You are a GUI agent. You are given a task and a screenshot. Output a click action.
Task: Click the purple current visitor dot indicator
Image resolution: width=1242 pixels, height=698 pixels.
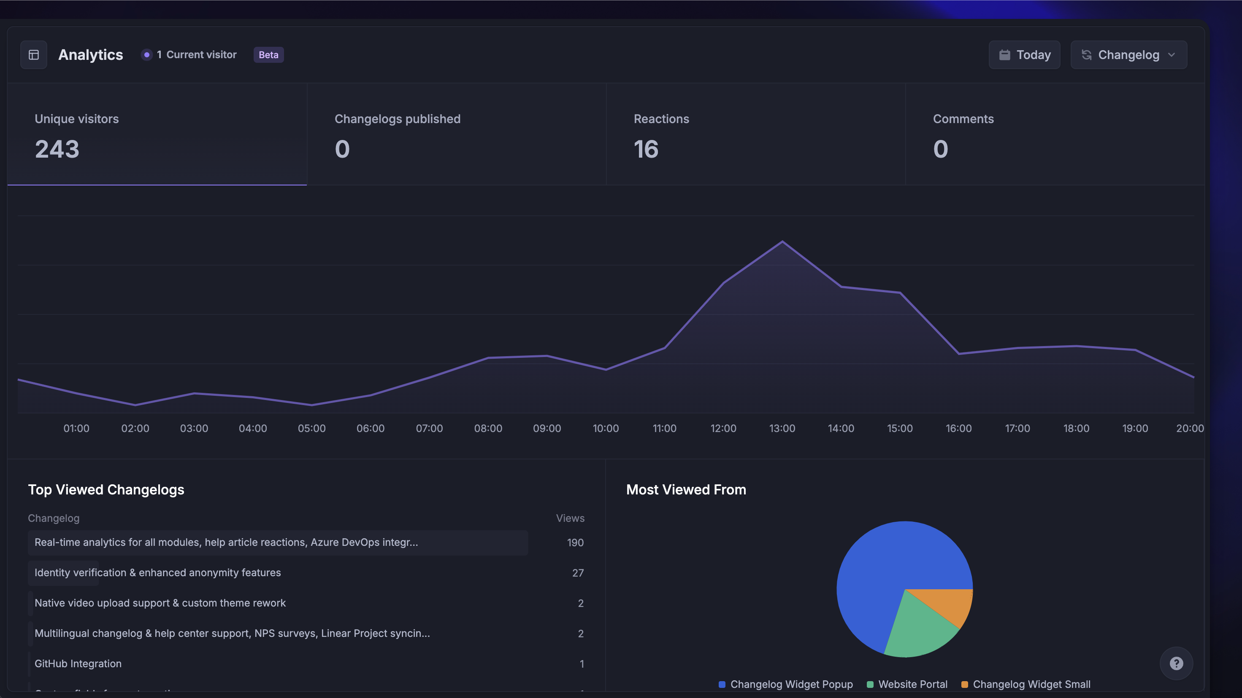(x=147, y=54)
